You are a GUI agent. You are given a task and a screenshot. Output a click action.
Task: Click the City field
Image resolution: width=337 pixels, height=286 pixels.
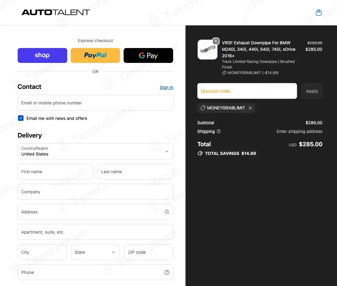coord(42,252)
